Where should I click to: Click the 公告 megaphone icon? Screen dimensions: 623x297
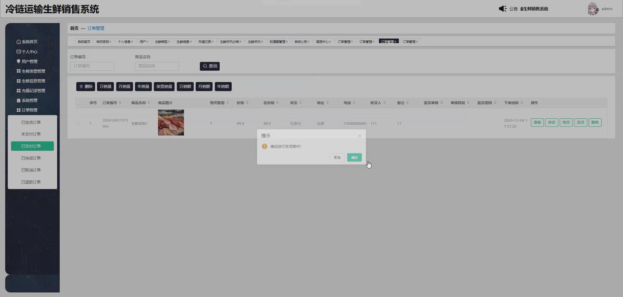(503, 9)
